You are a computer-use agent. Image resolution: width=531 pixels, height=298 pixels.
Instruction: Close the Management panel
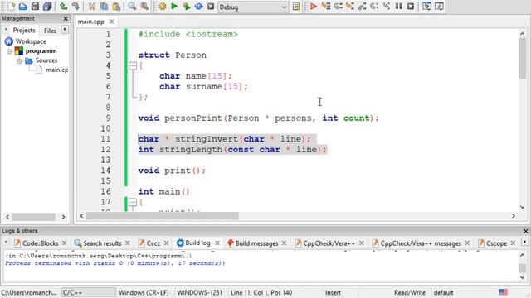point(66,18)
